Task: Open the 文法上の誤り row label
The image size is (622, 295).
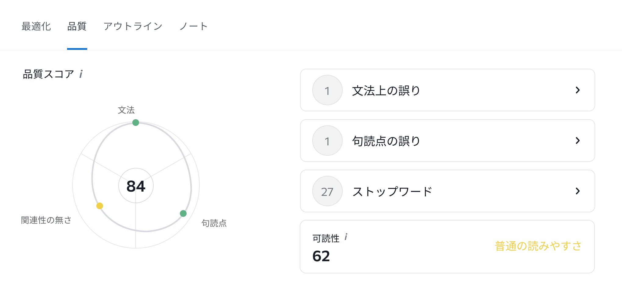Action: tap(386, 91)
